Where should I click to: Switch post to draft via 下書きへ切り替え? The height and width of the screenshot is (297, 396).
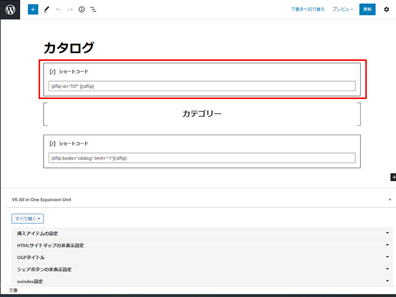coord(307,9)
